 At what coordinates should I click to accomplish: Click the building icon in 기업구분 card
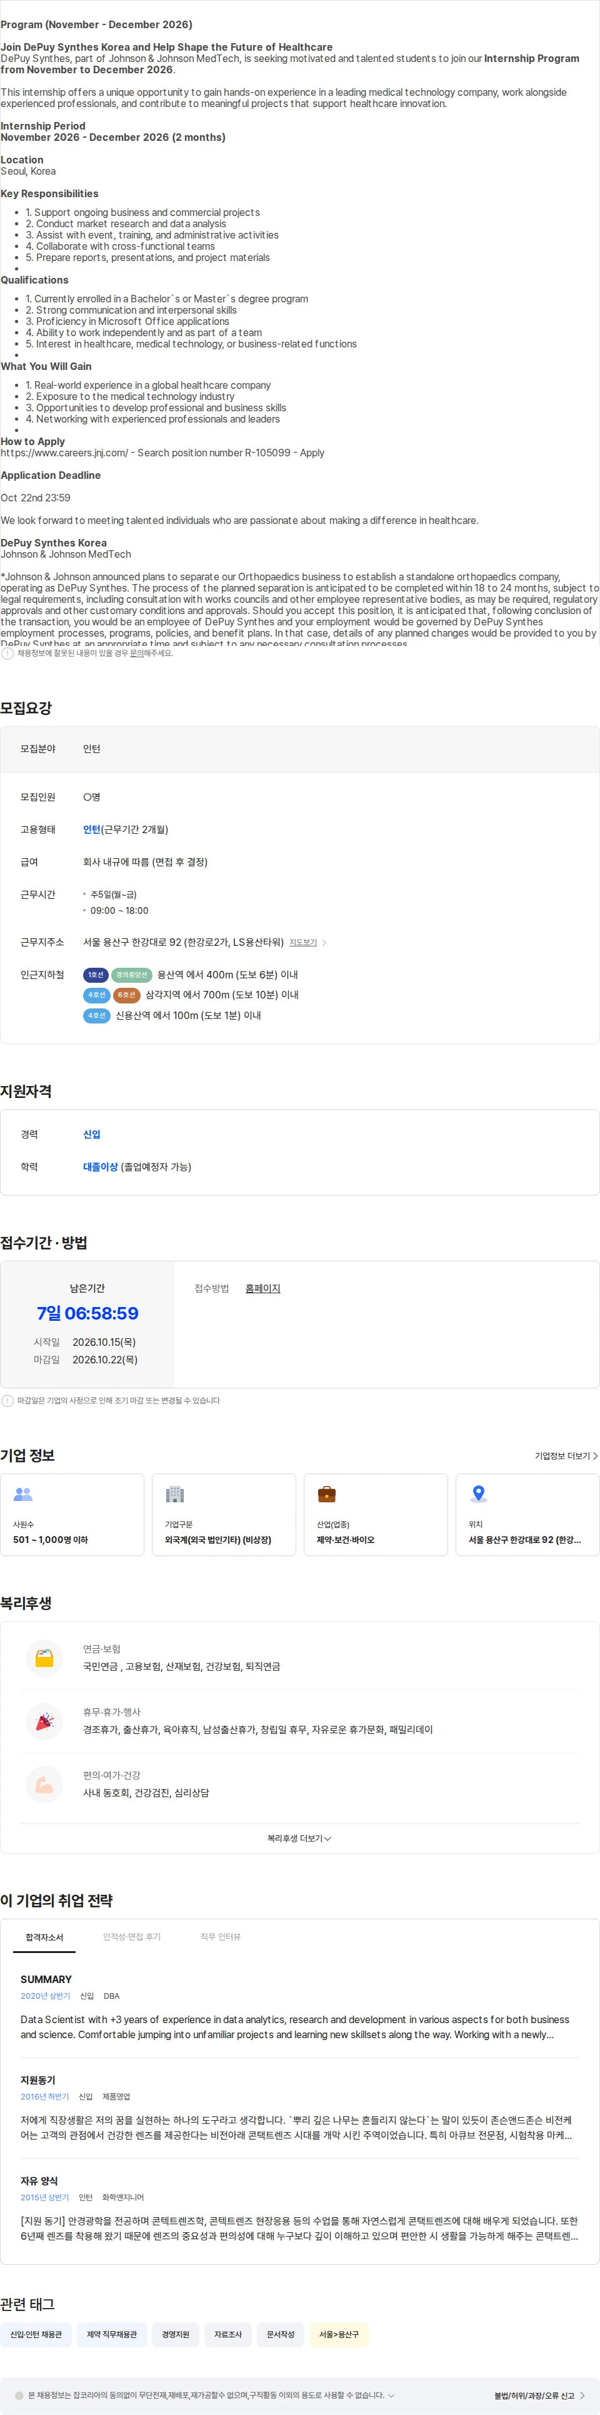pos(175,1494)
